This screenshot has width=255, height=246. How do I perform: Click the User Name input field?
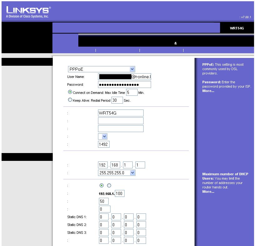(x=125, y=77)
